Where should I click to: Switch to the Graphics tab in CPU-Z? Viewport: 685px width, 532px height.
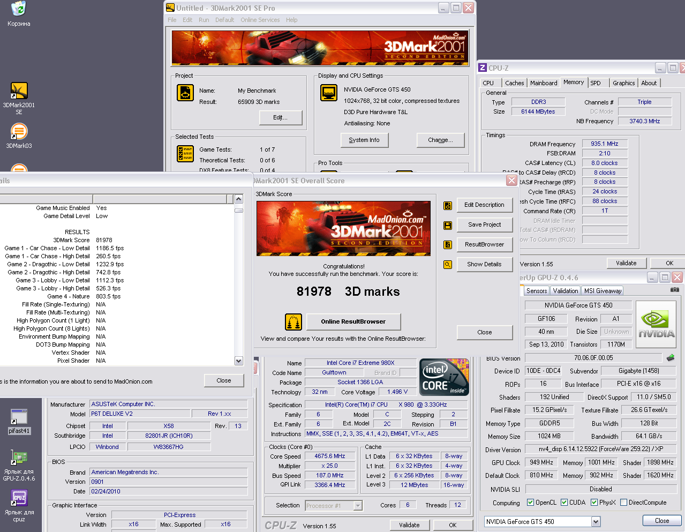click(624, 83)
